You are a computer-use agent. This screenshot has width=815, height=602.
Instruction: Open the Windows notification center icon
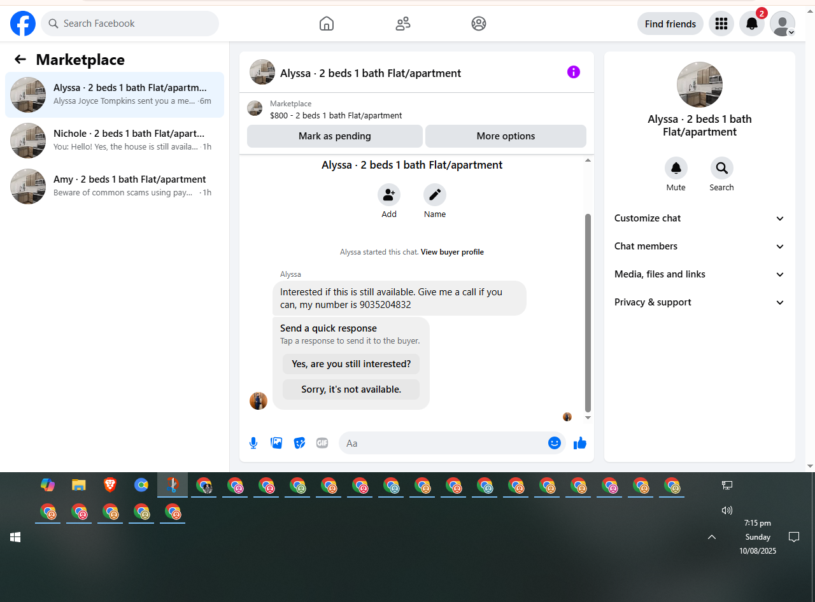(794, 537)
